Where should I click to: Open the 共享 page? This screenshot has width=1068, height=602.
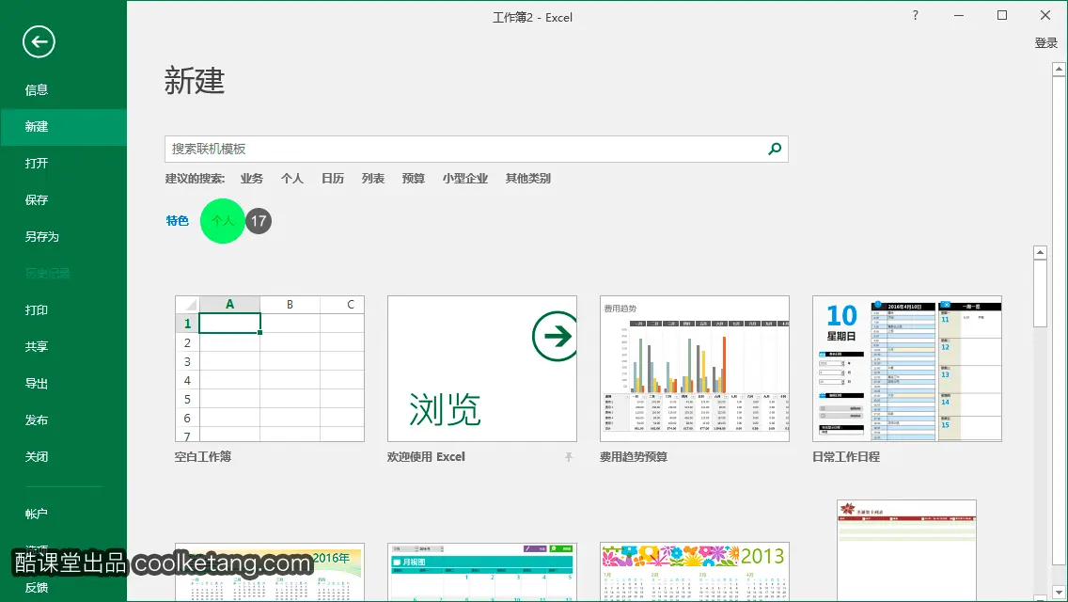[x=37, y=347]
